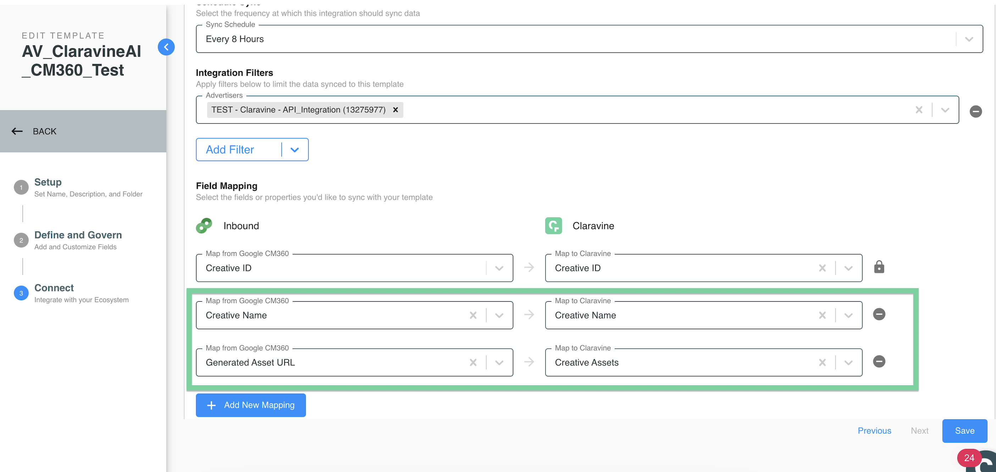Image resolution: width=996 pixels, height=472 pixels.
Task: Click the Google CM360 Inbound logo
Action: pos(204,226)
